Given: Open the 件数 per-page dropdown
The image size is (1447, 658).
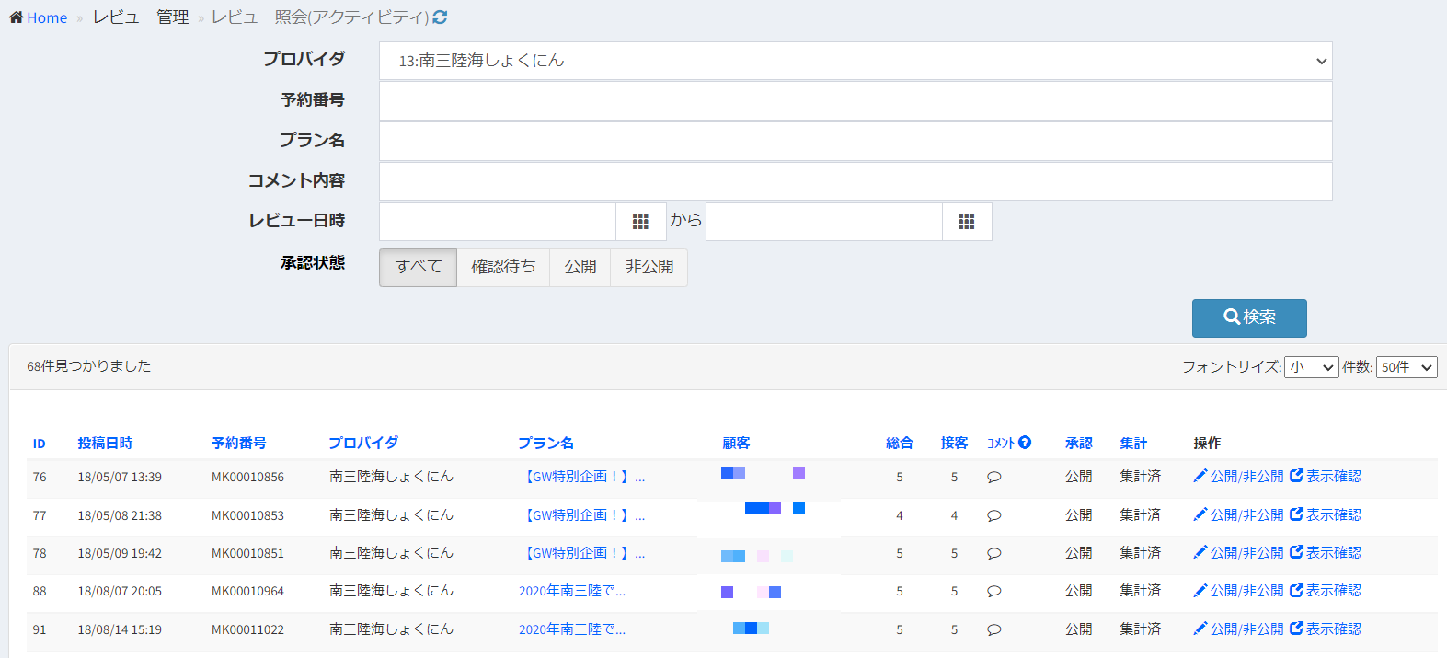Looking at the screenshot, I should (1407, 367).
